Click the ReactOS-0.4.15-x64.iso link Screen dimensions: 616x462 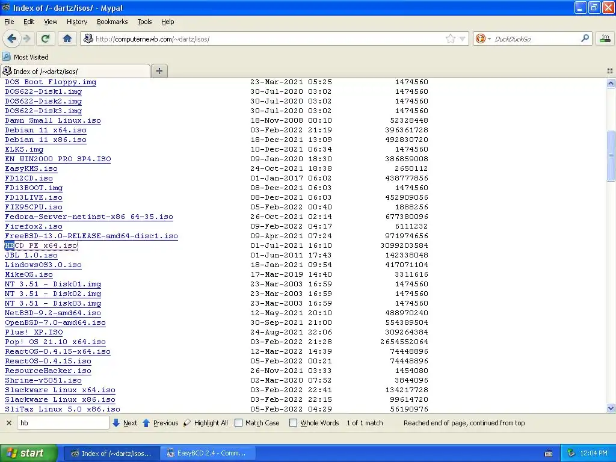pyautogui.click(x=58, y=351)
